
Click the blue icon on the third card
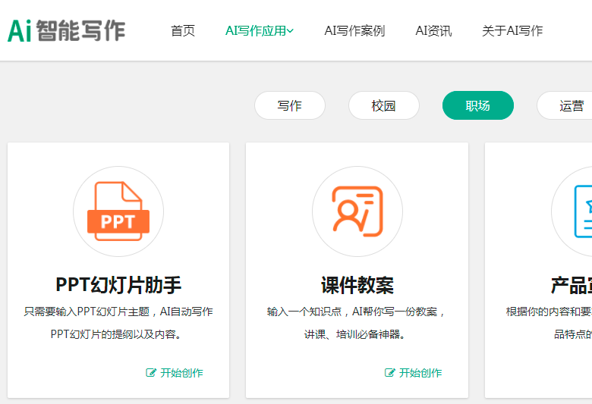coord(581,211)
